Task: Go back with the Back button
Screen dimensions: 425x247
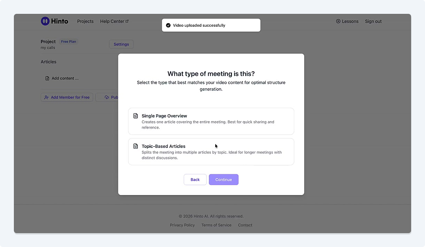Action: coord(195,179)
